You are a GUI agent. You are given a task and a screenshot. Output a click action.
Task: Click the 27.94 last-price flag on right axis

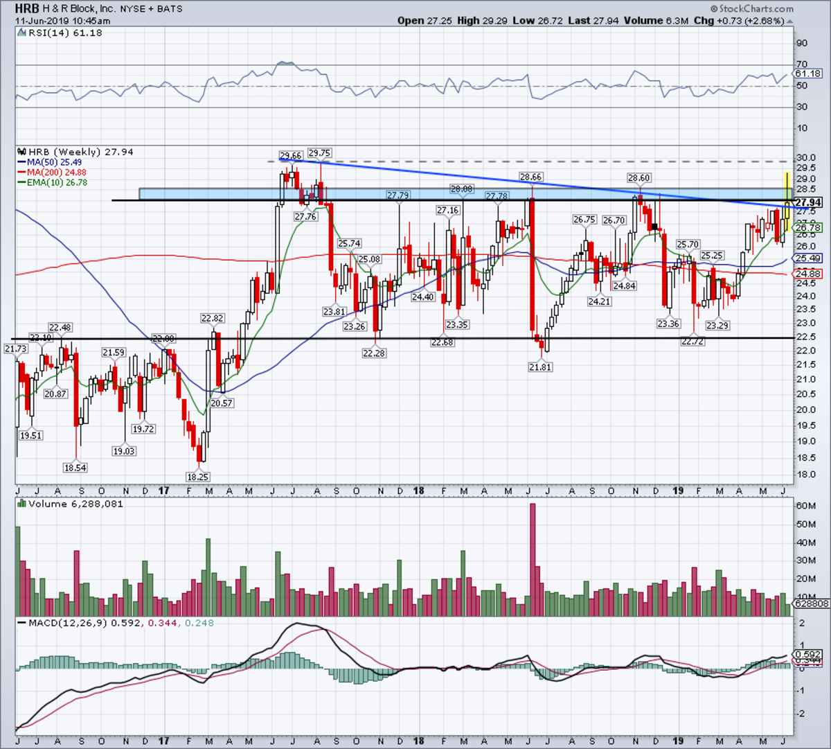click(x=807, y=202)
